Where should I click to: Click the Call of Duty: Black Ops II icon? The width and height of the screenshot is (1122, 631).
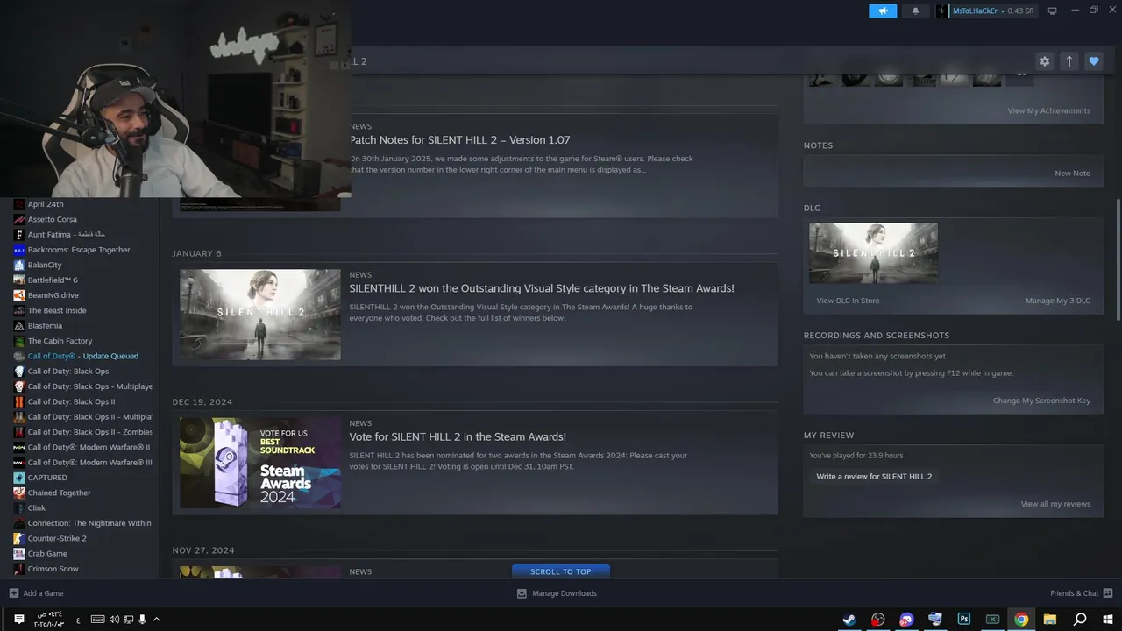coord(19,401)
